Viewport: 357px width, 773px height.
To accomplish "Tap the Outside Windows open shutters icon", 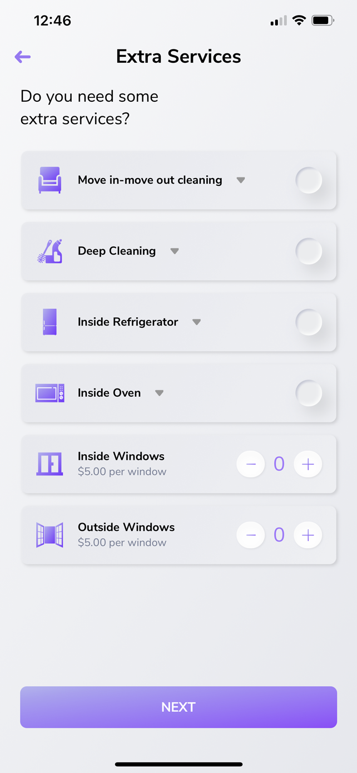I will pyautogui.click(x=49, y=535).
